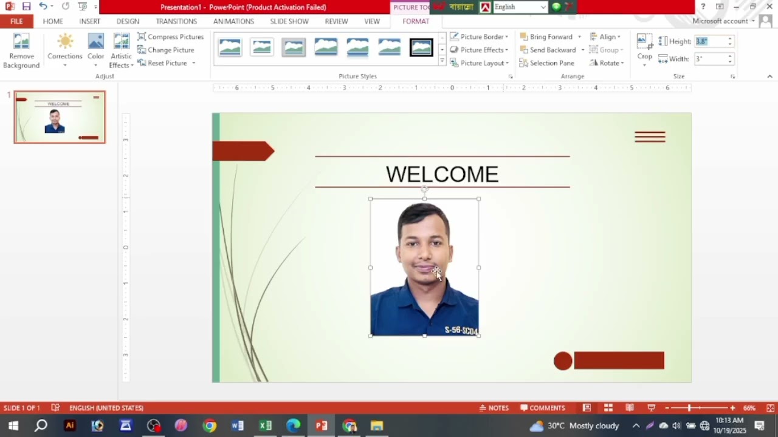
Task: Open Windows Start menu
Action: coord(13,425)
